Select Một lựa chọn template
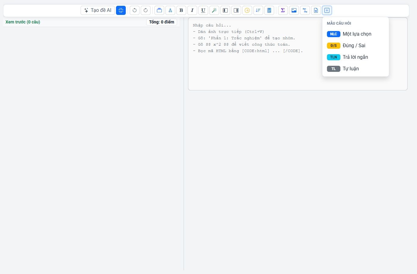 point(356,34)
